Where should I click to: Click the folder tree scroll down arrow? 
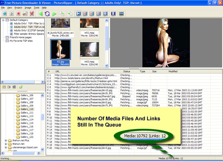[x=42, y=149]
